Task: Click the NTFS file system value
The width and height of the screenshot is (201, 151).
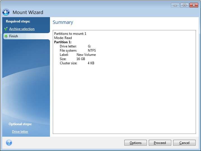Action: 92,51
